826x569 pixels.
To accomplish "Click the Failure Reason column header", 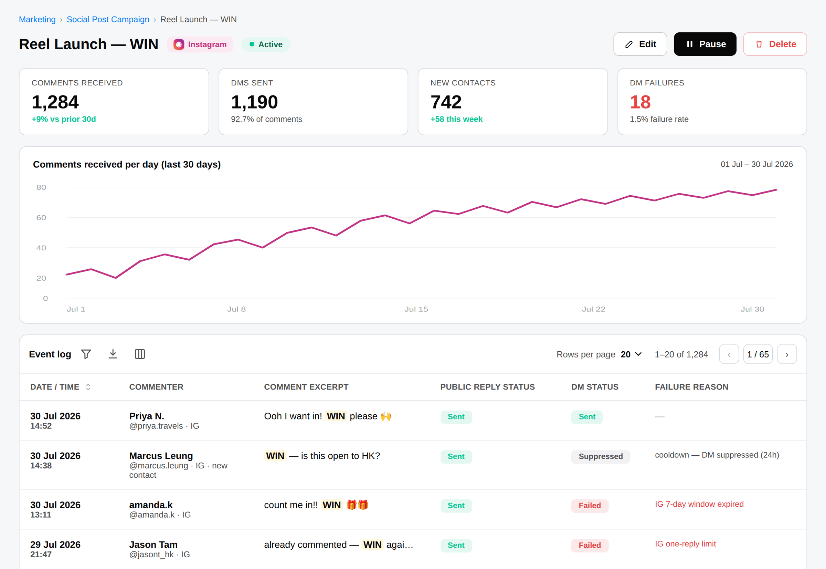I will [x=692, y=387].
